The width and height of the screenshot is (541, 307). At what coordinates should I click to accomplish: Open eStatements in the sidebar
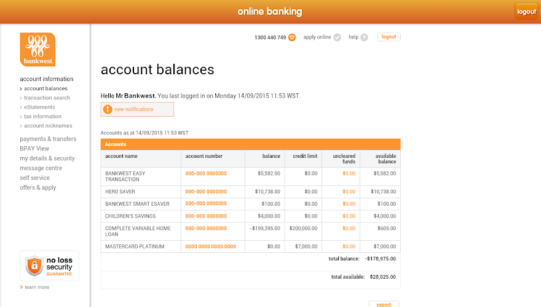[39, 107]
